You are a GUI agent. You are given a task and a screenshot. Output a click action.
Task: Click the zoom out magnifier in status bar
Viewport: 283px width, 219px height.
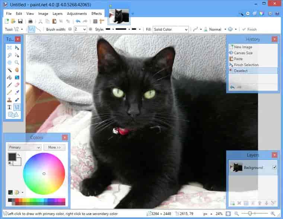(x=236, y=214)
